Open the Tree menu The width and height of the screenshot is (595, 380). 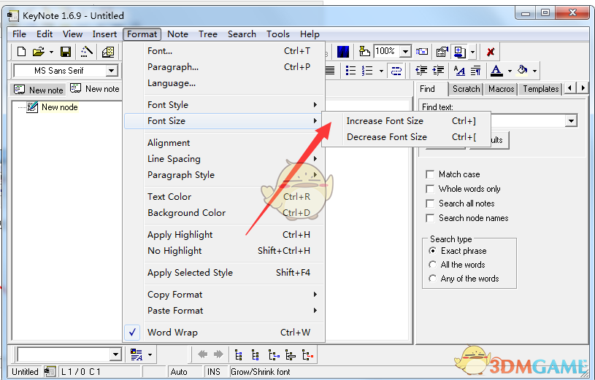click(x=208, y=34)
